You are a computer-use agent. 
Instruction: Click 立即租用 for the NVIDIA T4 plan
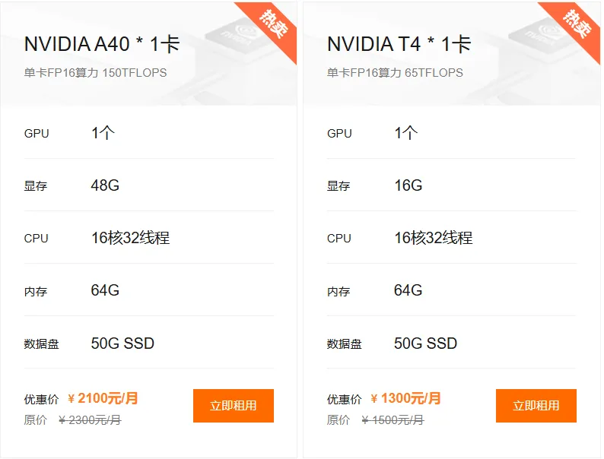[x=536, y=406]
